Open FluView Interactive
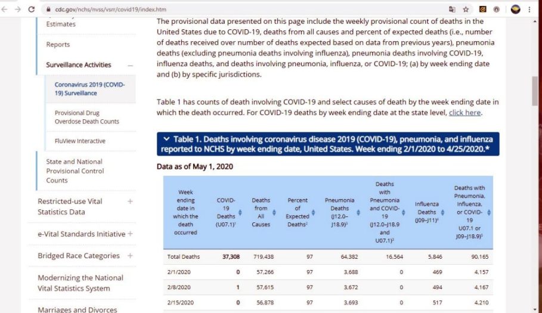 click(x=80, y=141)
